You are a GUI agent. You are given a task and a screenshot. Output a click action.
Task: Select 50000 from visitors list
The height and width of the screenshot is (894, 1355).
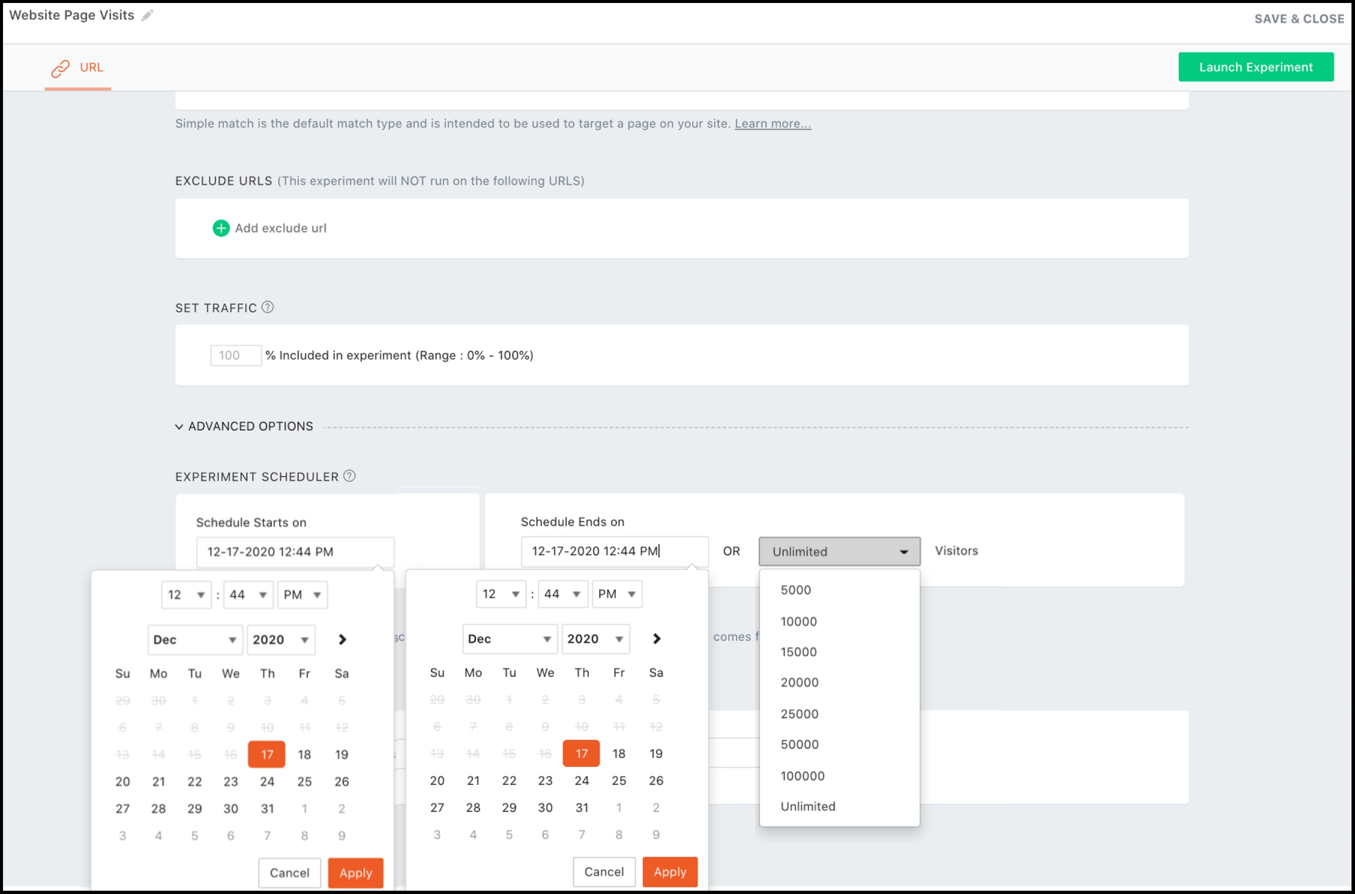799,744
